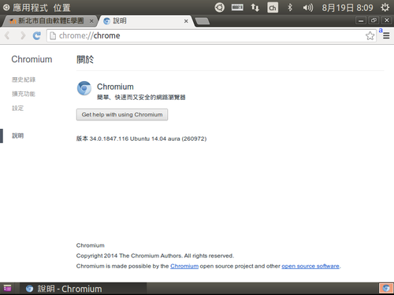Click the Copyright 2014 Chromium Authors text
This screenshot has height=295, width=394.
[x=155, y=256]
